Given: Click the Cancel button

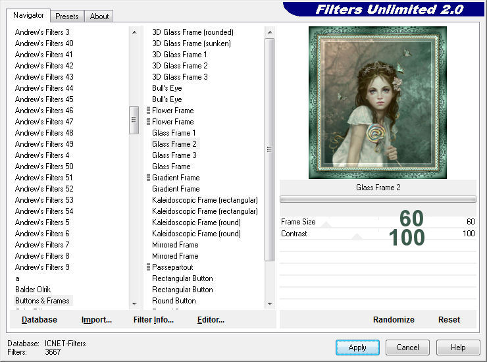Looking at the screenshot, I should click(x=407, y=348).
